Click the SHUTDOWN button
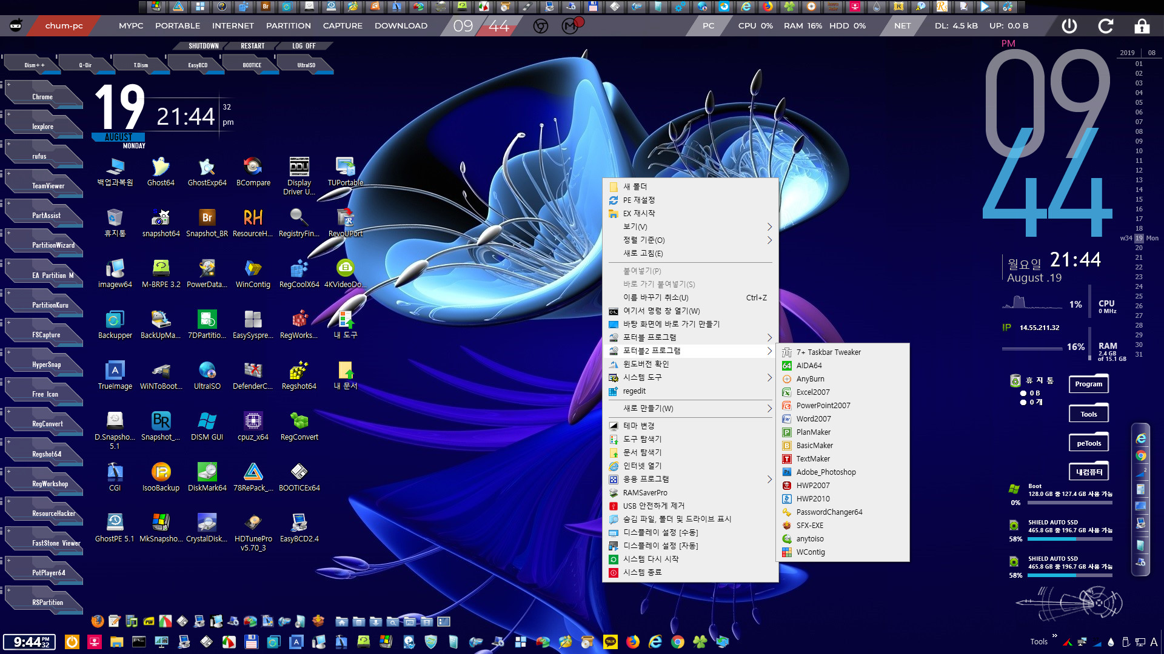 tap(203, 46)
